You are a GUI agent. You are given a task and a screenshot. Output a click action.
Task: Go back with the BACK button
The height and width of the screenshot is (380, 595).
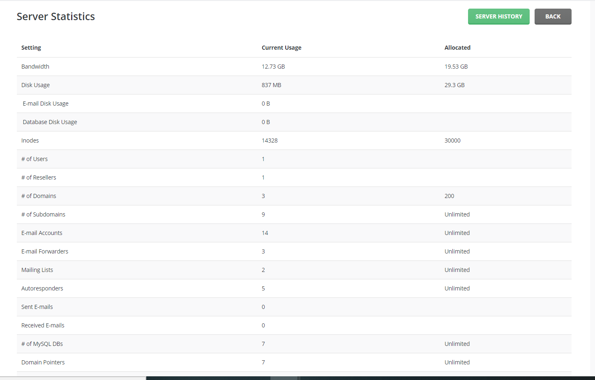(x=553, y=16)
